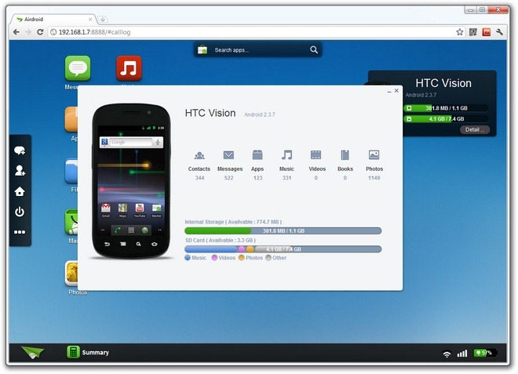Screen dimensions: 518x374
Task: Click the HTC Vision widget title
Action: (443, 83)
